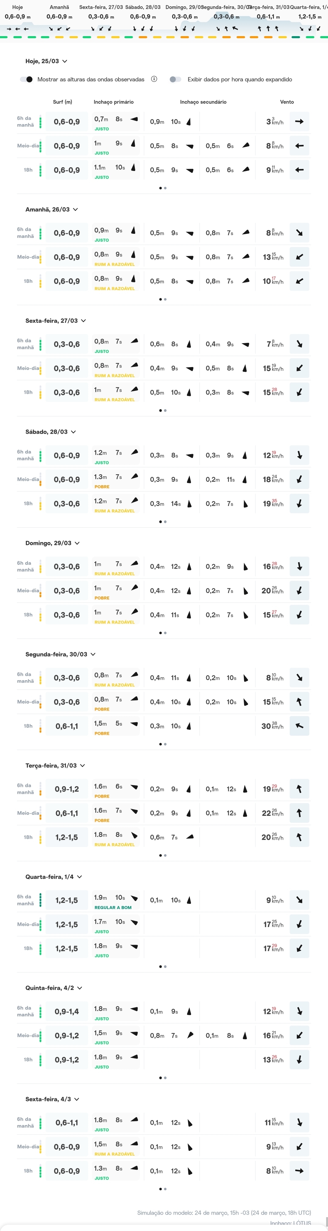Click the 'REGULAR A BOM' rating label

tap(113, 908)
